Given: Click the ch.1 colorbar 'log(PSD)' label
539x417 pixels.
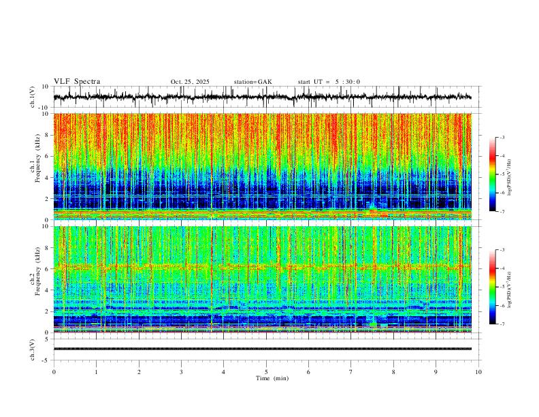Looking at the screenshot, I should 510,177.
